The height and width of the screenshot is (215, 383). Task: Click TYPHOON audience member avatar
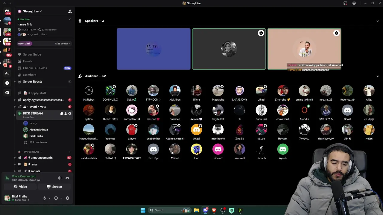[x=153, y=90]
